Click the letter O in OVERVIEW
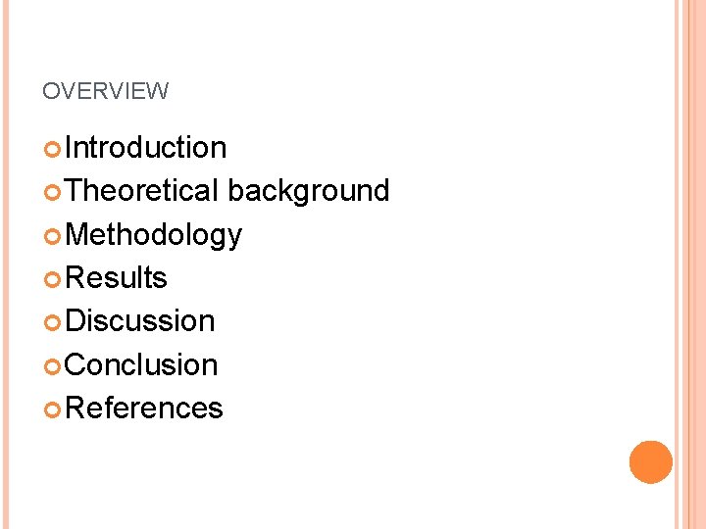Image resolution: width=706 pixels, height=529 pixels. 50,92
